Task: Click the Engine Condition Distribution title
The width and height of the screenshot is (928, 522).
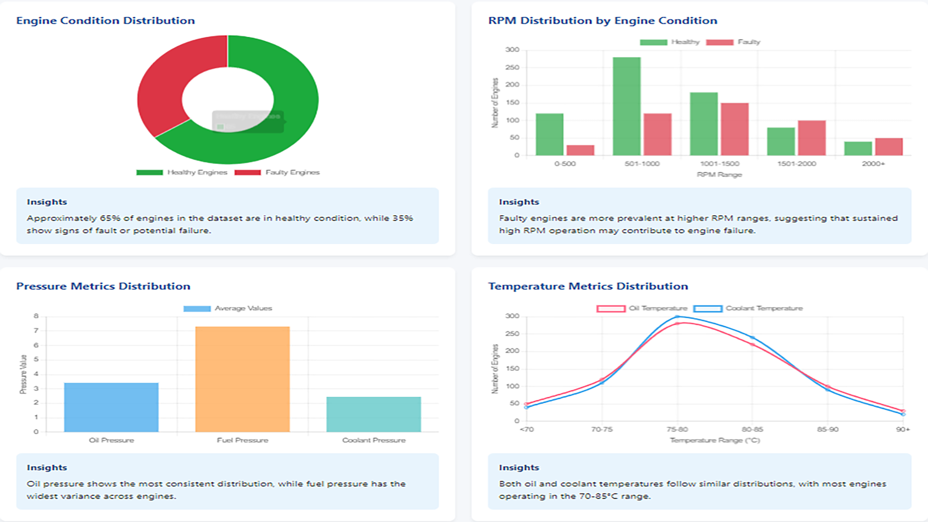Action: coord(105,21)
